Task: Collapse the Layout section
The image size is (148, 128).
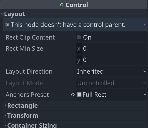Action: [x=2, y=14]
